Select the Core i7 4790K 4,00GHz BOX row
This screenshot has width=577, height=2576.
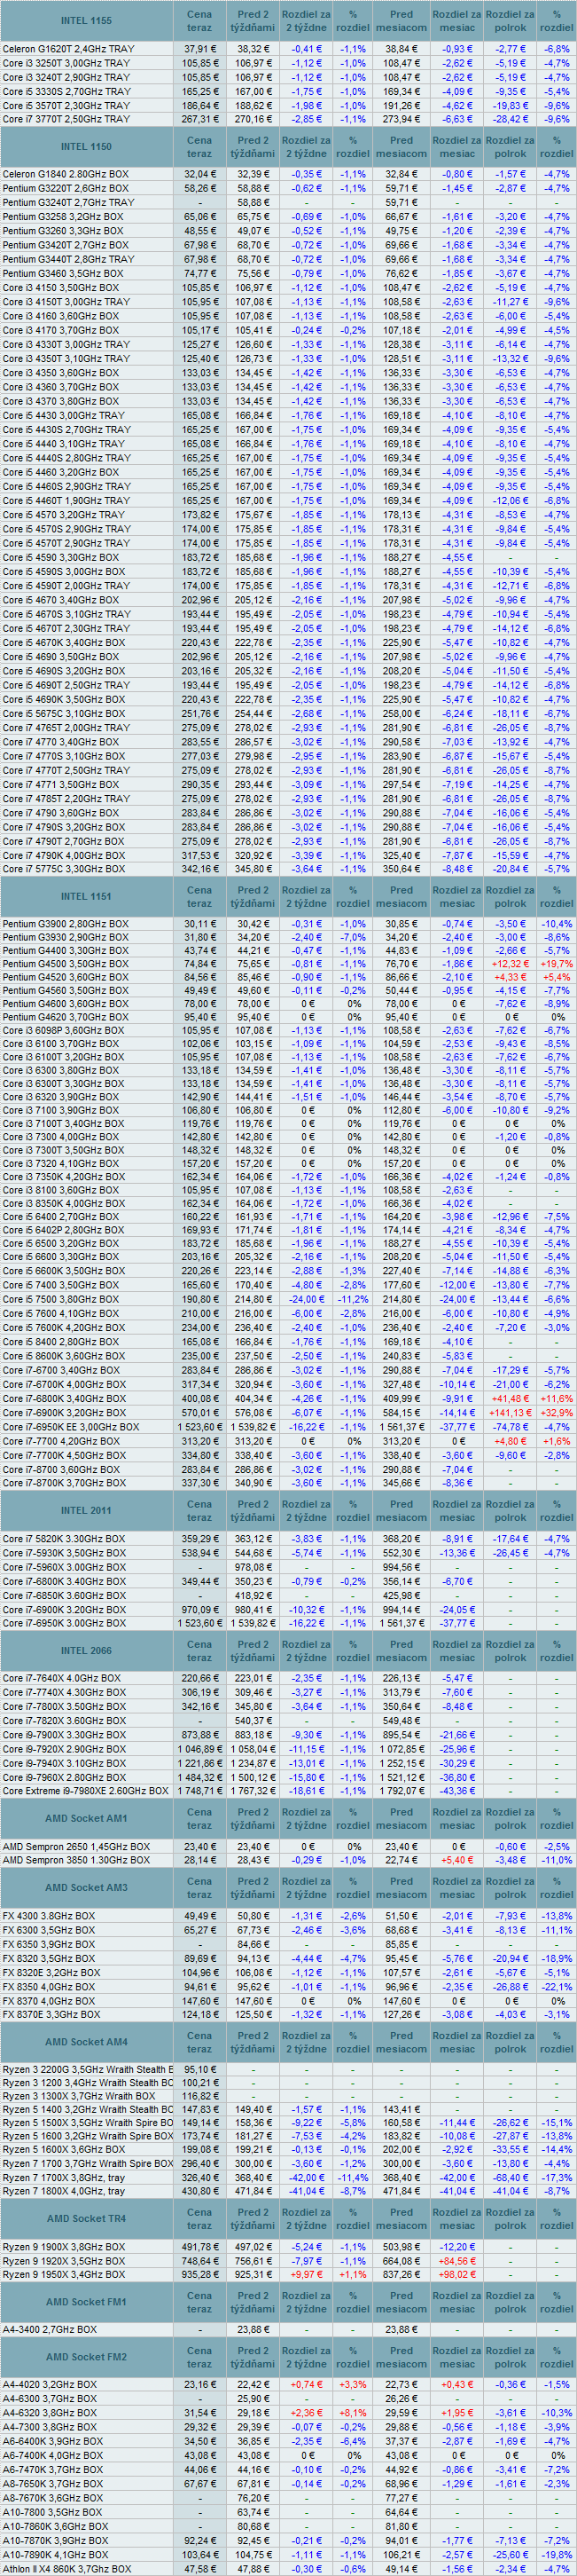pyautogui.click(x=289, y=856)
